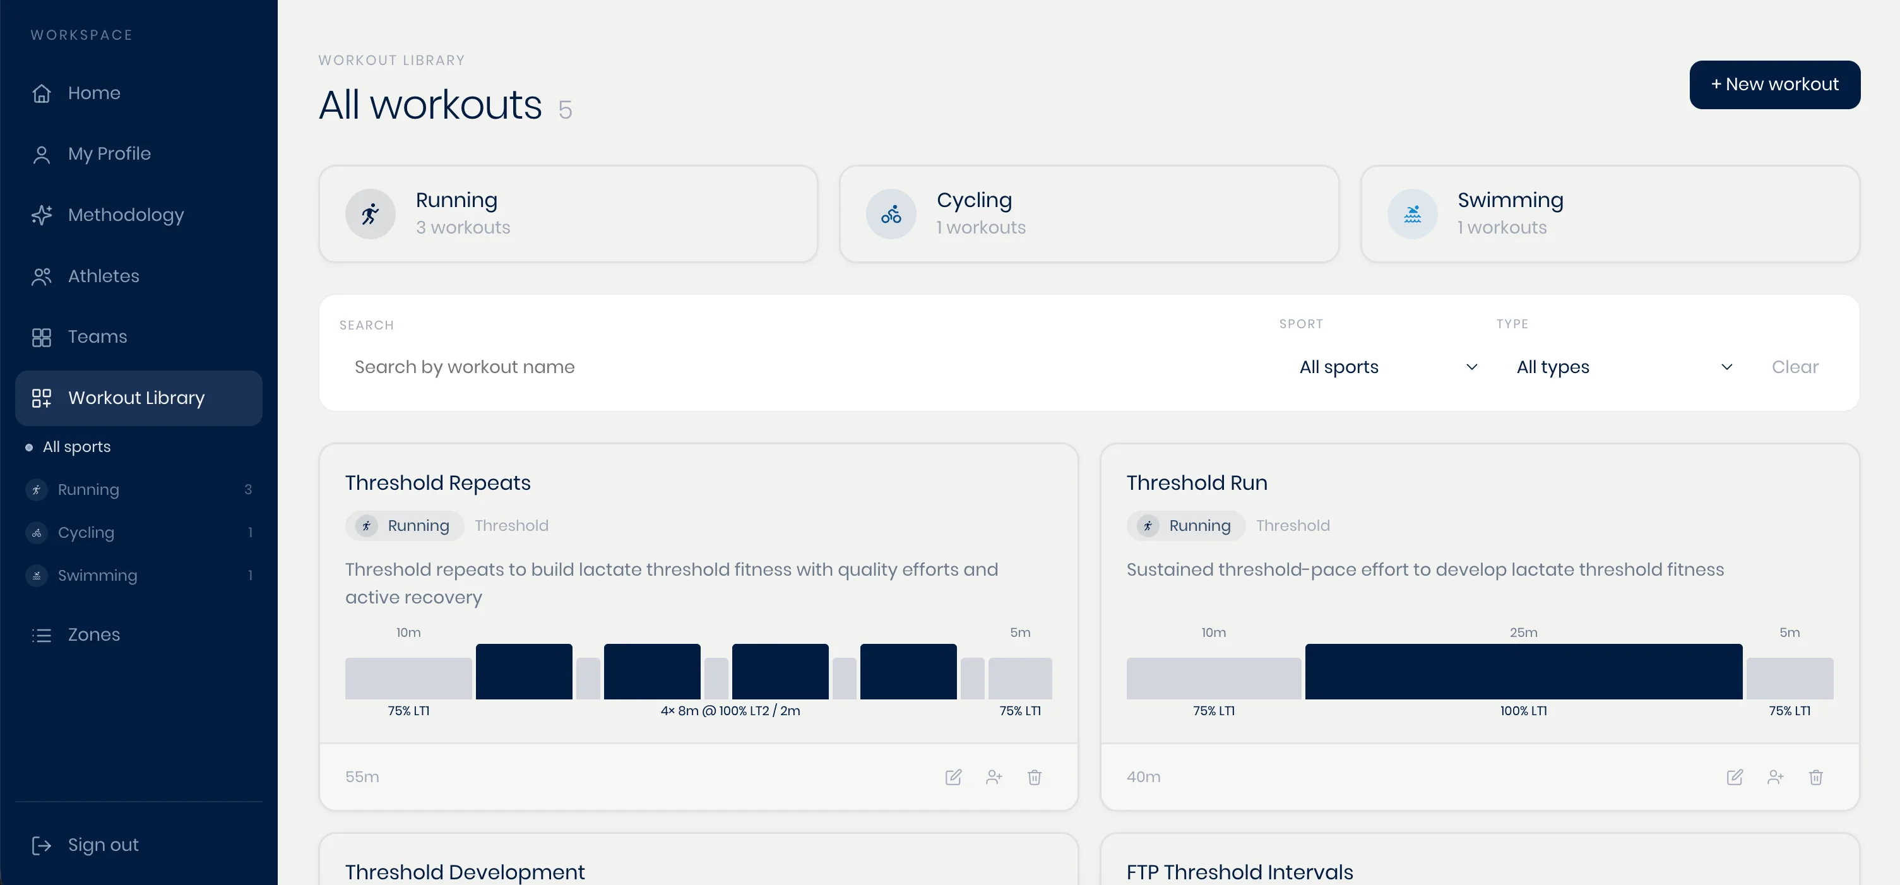Click the Home house icon in sidebar
Viewport: 1900px width, 885px height.
point(41,93)
